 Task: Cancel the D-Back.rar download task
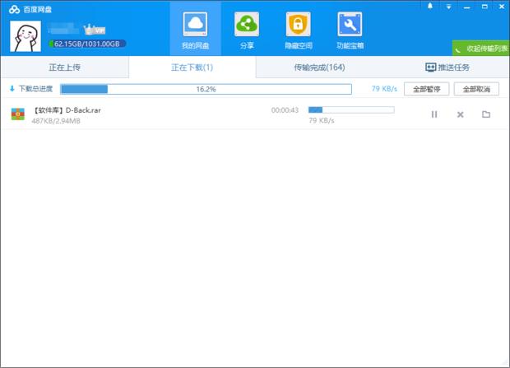(x=461, y=114)
